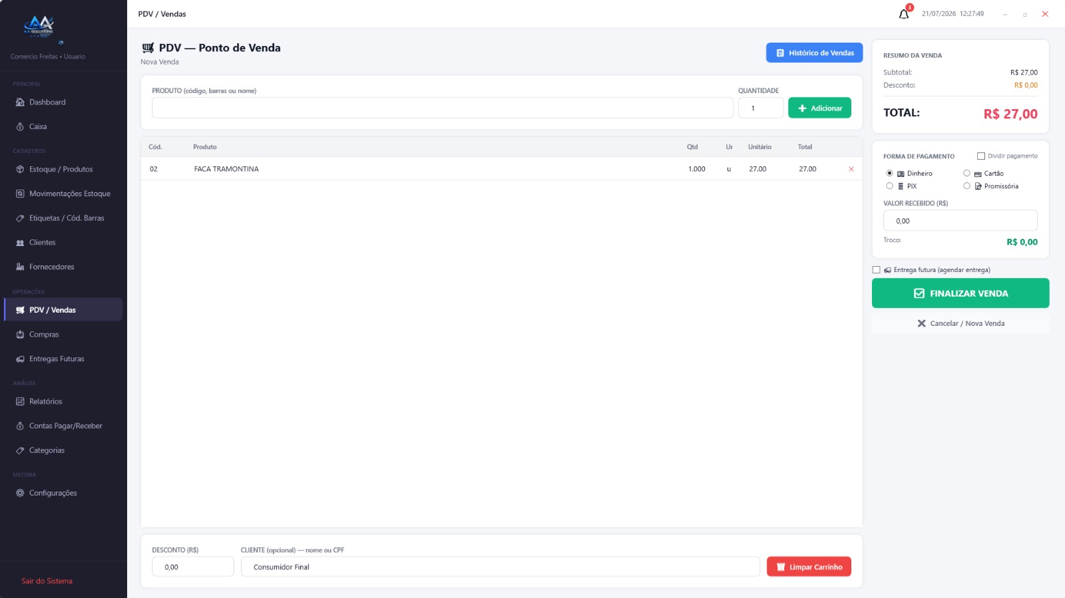Remove FACA TRAMONTINA with red X
The image size is (1065, 598).
click(x=851, y=169)
